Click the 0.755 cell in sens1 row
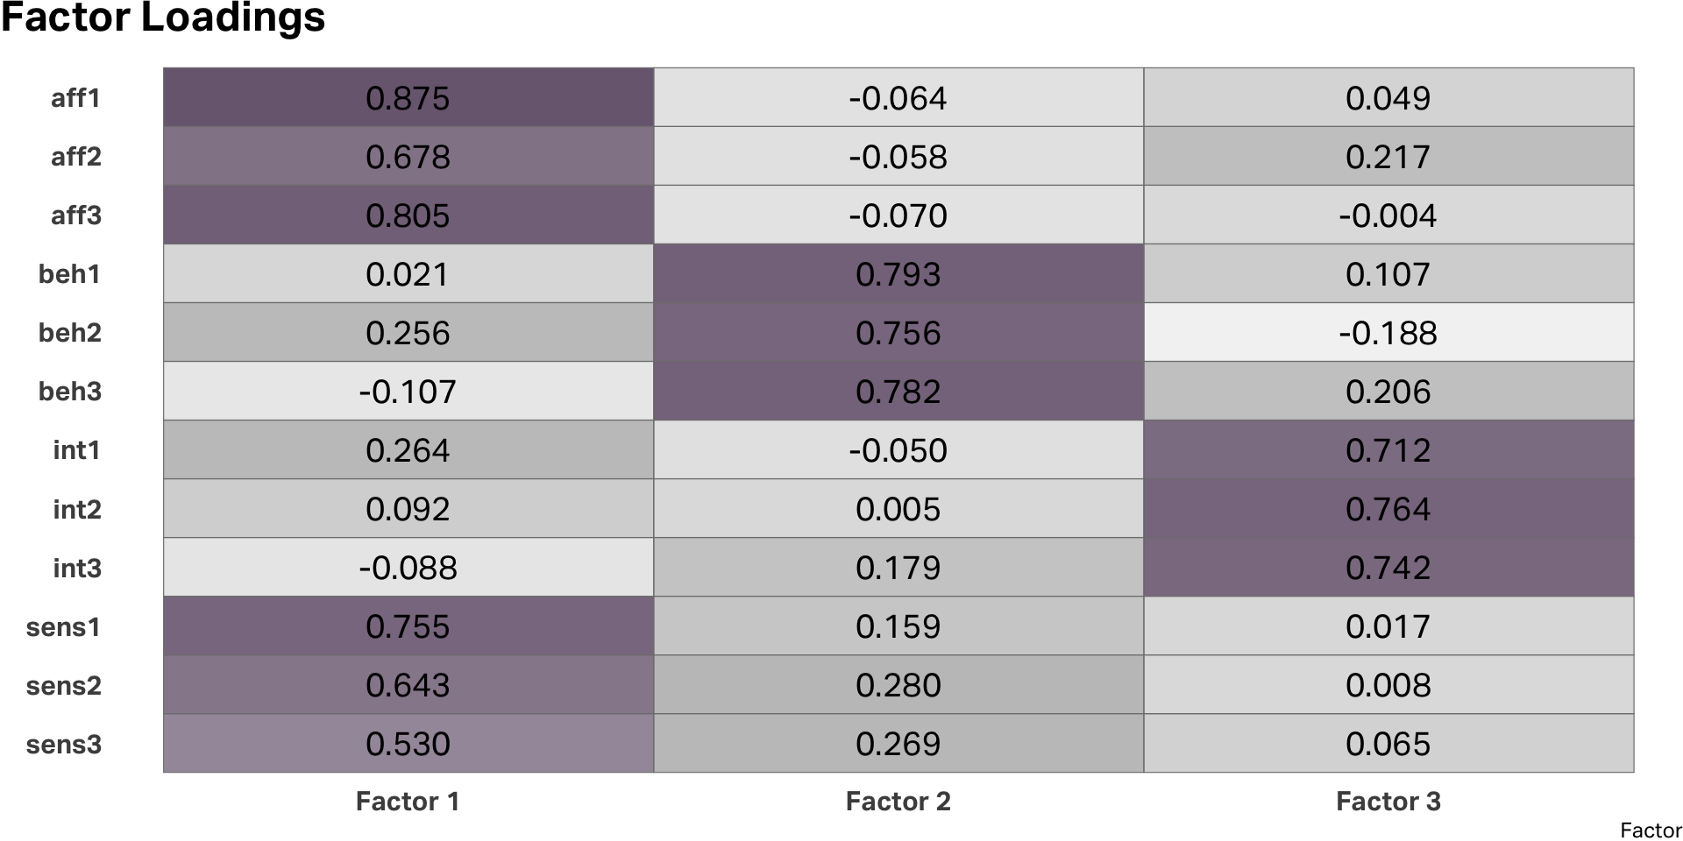 point(408,626)
